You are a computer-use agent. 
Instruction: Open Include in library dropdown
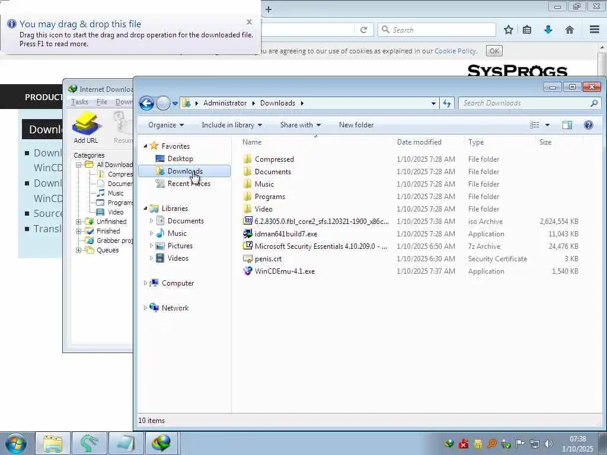coord(232,125)
